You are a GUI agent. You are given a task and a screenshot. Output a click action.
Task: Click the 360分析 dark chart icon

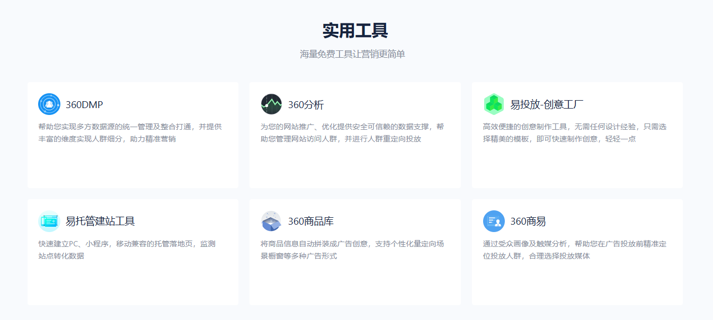click(272, 104)
